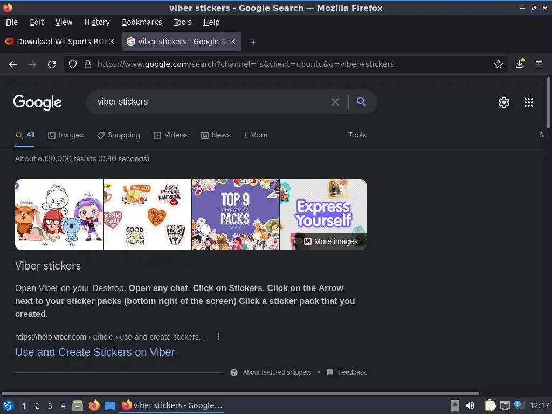
Task: Click the vertical page scrollbar
Action: 548,103
